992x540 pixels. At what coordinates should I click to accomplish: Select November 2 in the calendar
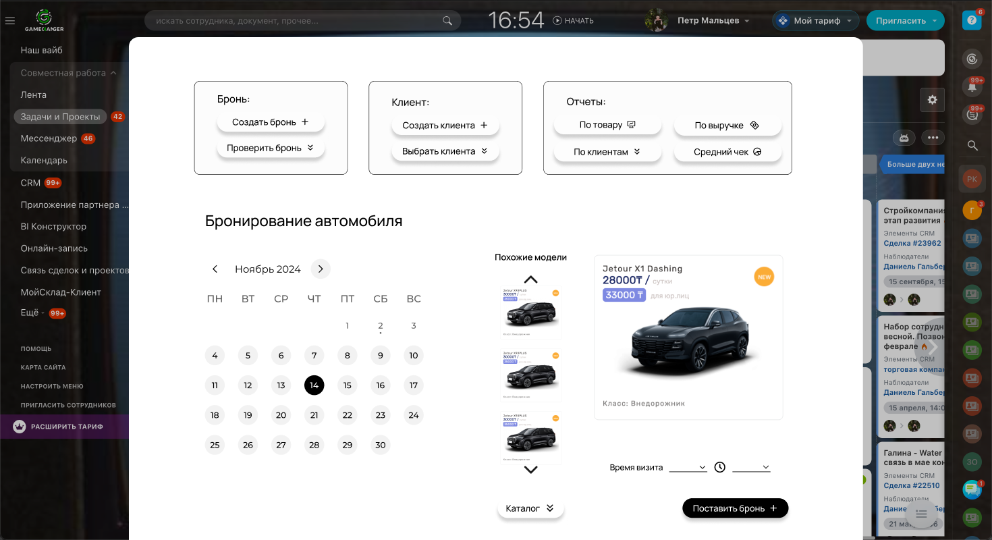[381, 326]
